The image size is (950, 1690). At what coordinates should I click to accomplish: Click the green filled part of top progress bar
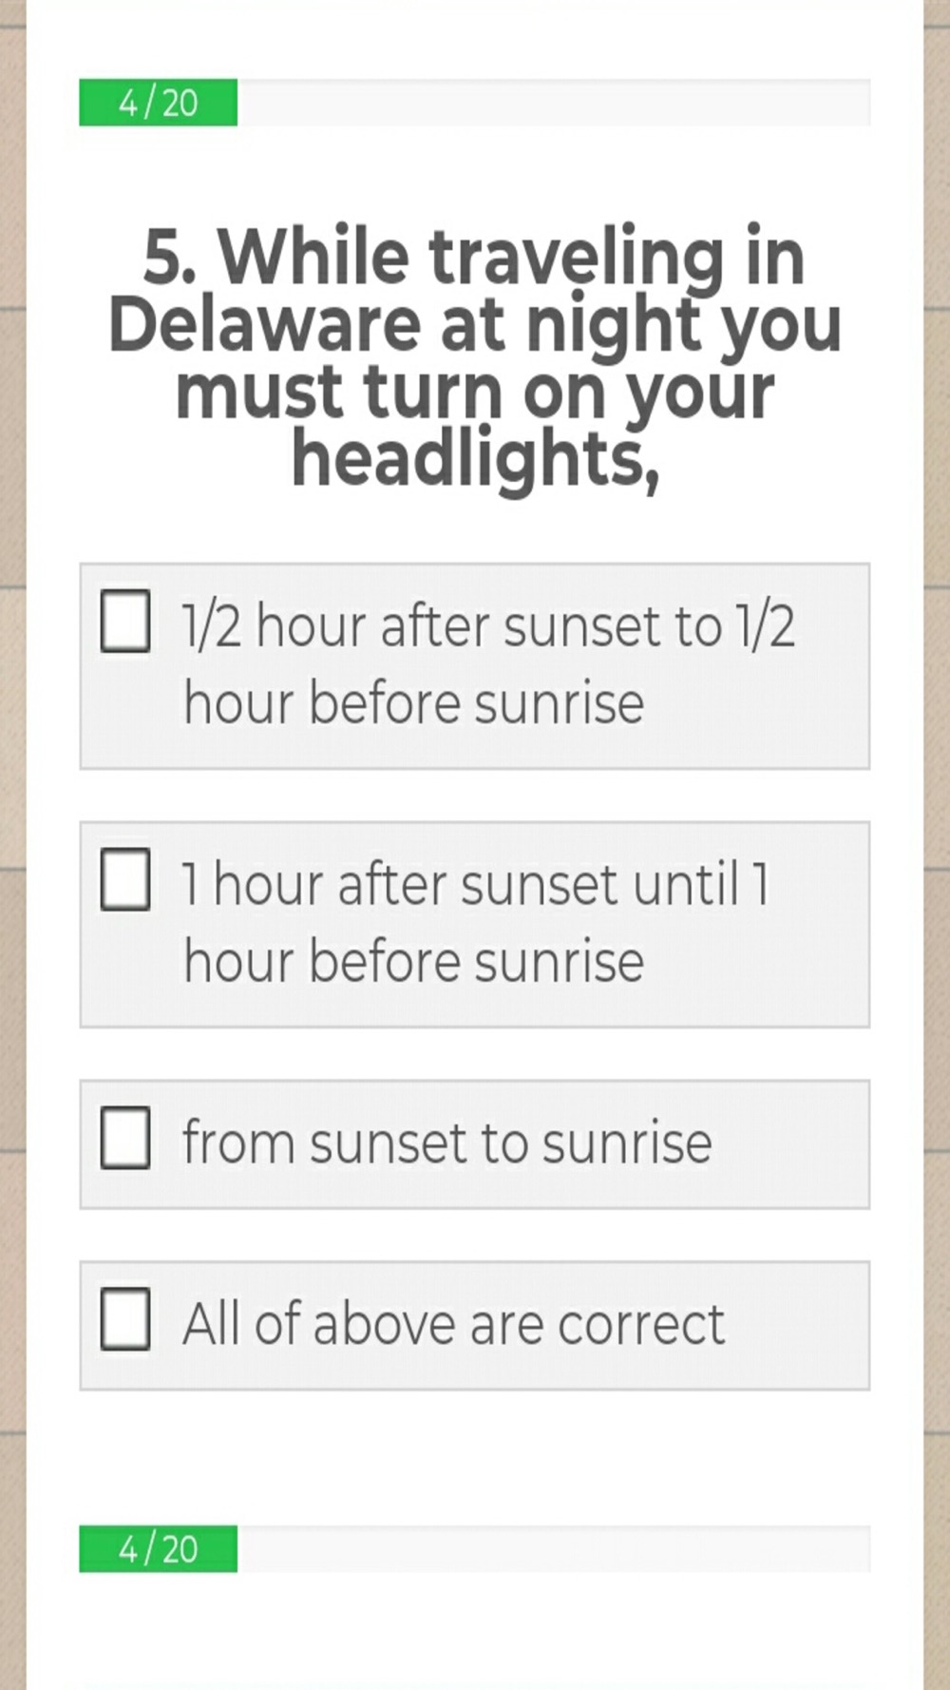[x=158, y=103]
